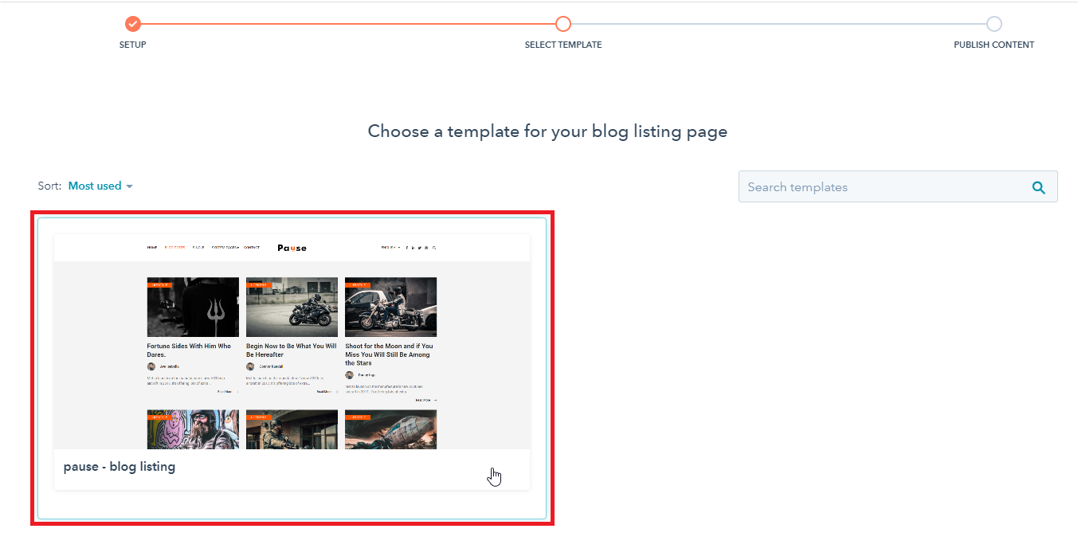The image size is (1078, 560).
Task: Click the Pause logo in template preview
Action: click(292, 248)
